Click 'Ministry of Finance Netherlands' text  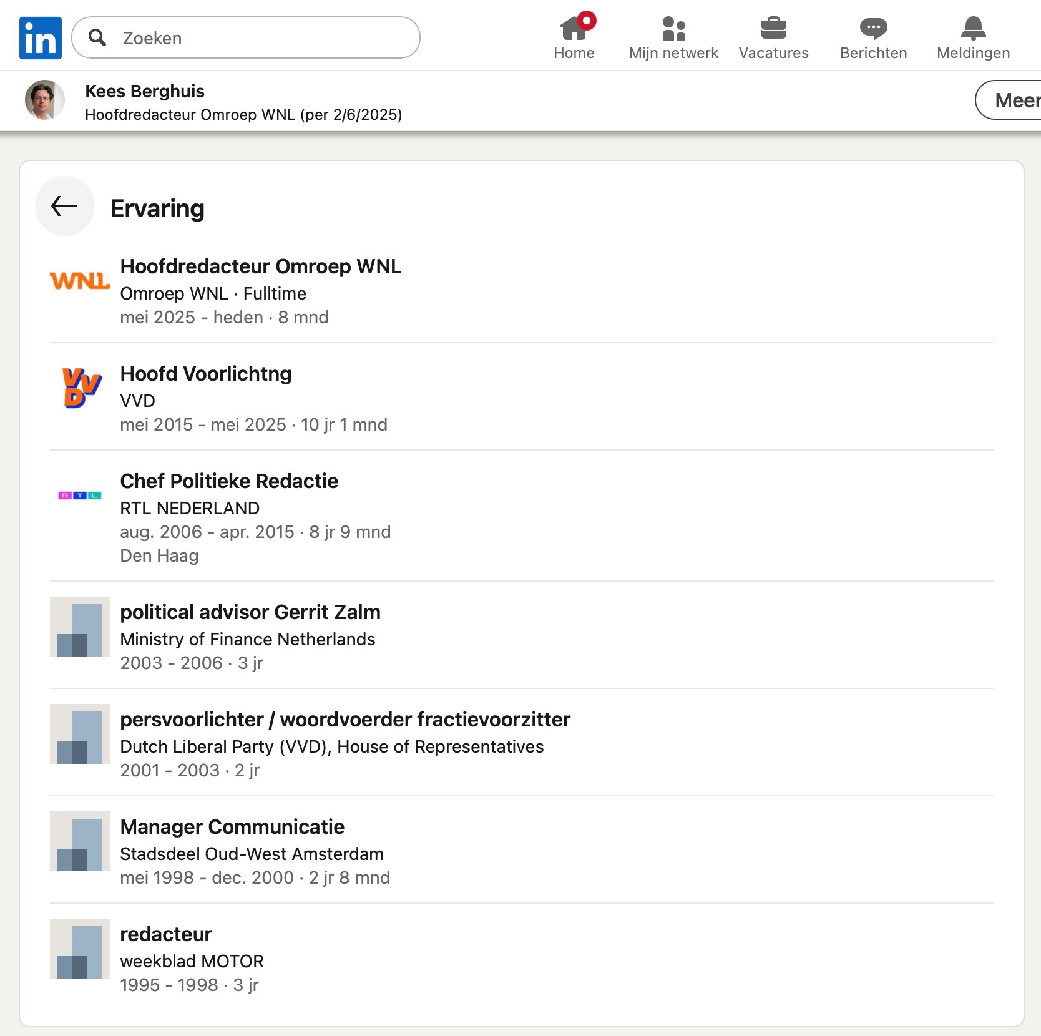coord(248,639)
